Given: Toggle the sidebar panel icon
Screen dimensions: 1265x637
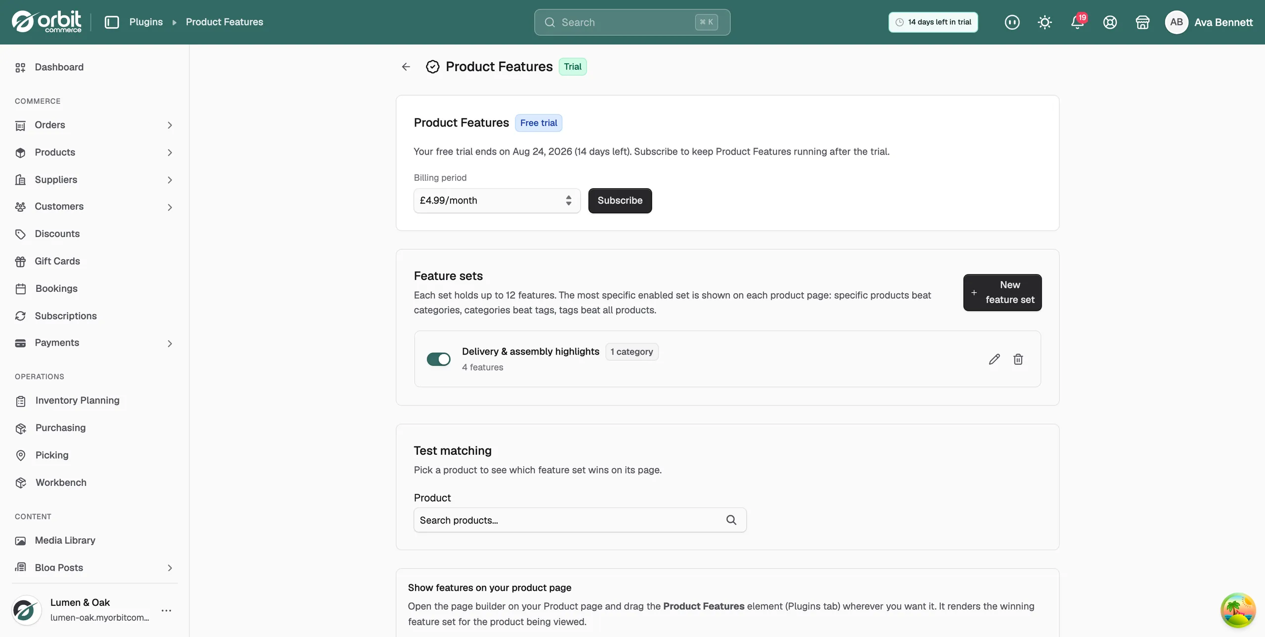Looking at the screenshot, I should [x=112, y=22].
